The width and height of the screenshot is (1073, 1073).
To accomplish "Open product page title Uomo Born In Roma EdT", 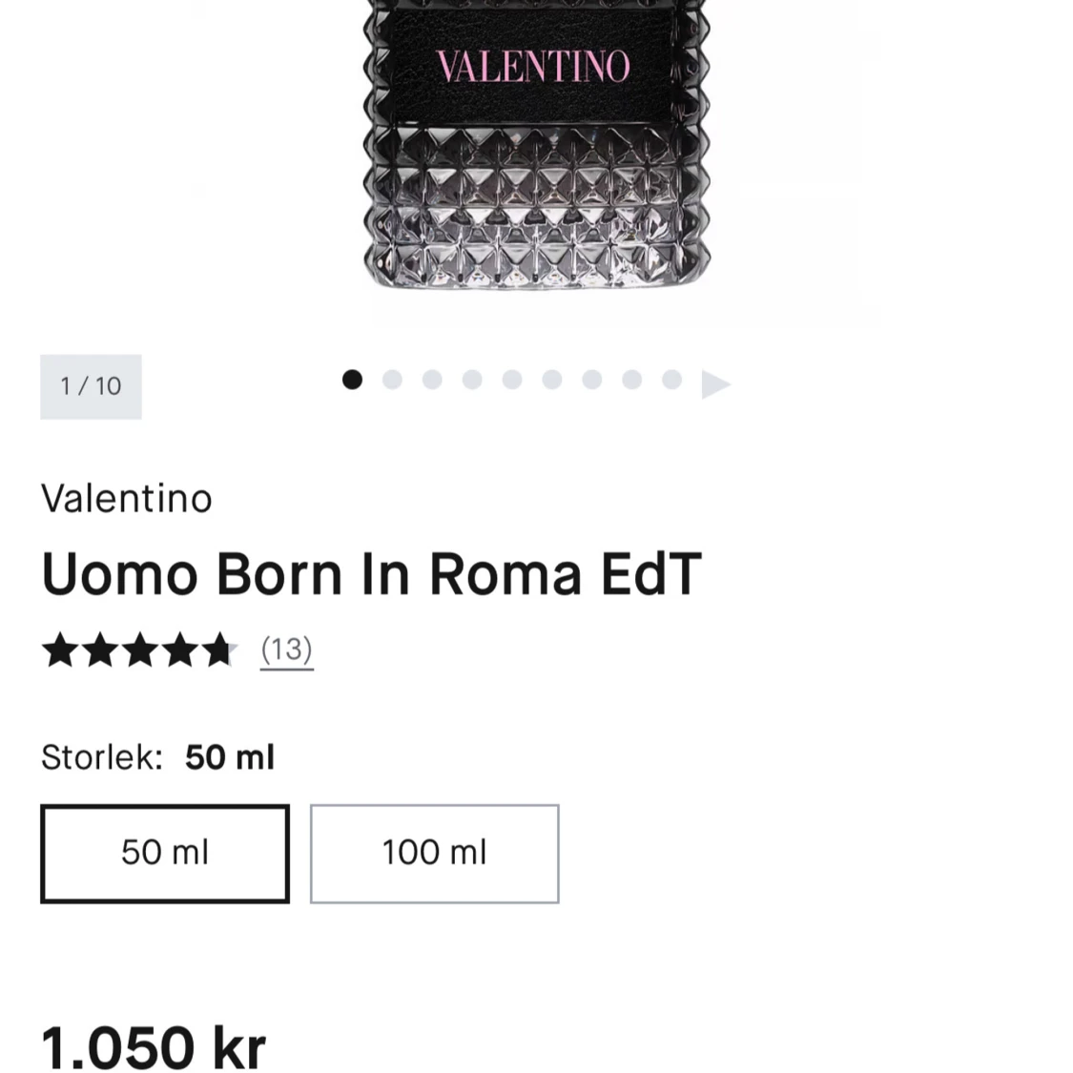I will click(371, 573).
